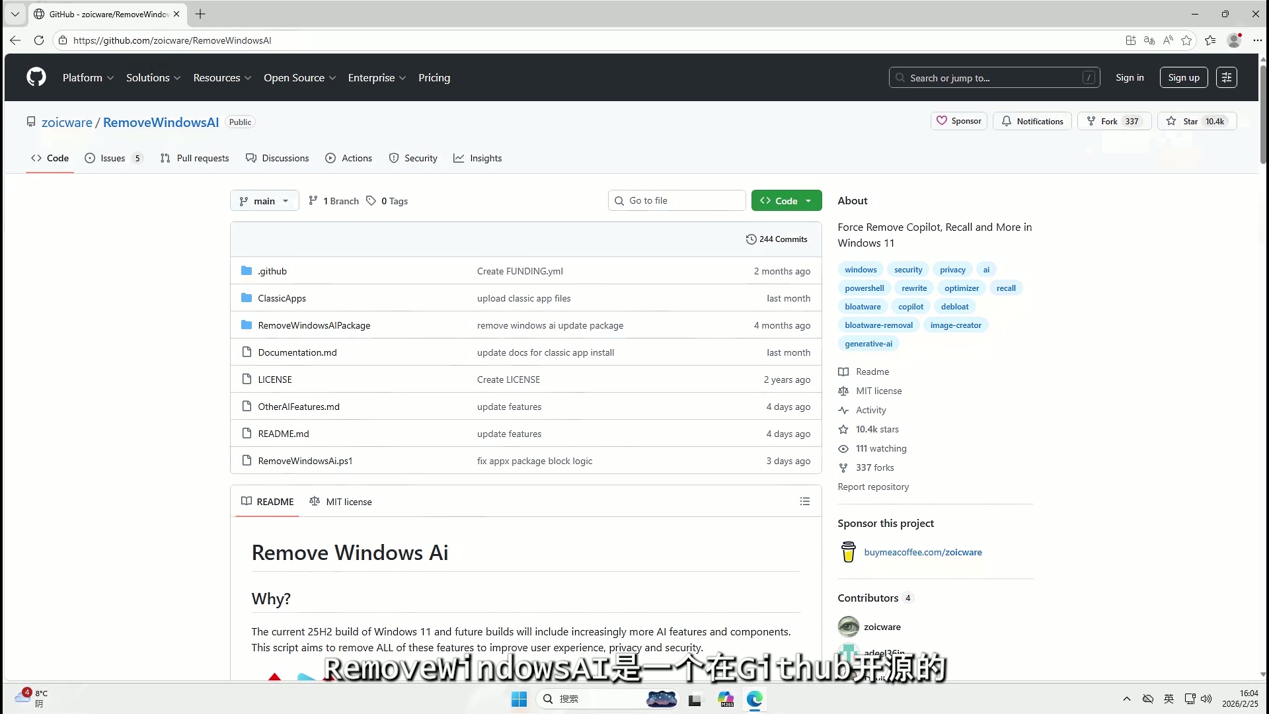This screenshot has height=714, width=1269.
Task: Open the green Code dropdown
Action: click(x=786, y=201)
